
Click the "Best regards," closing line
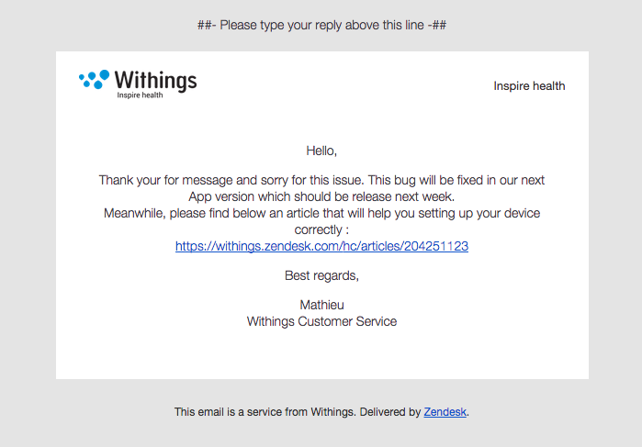coord(321,275)
